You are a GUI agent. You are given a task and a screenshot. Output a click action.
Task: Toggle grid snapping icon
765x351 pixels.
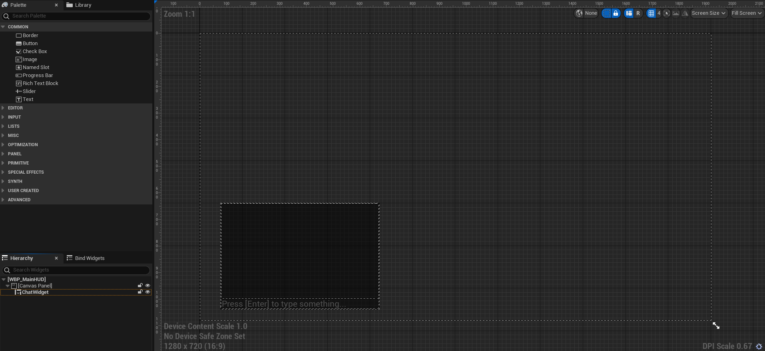pyautogui.click(x=651, y=13)
